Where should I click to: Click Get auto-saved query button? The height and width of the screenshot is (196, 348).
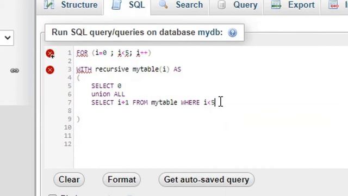point(207,180)
